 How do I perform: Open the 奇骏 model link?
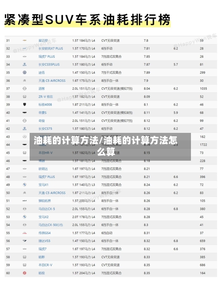42,121
